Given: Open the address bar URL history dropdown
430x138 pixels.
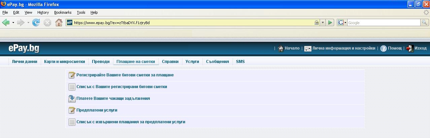Looking at the screenshot, I should pos(323,22).
